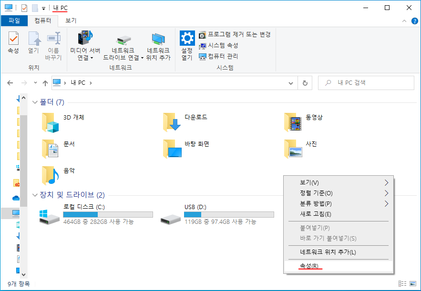Open the address bar history dropdown
The image size is (421, 291).
290,83
